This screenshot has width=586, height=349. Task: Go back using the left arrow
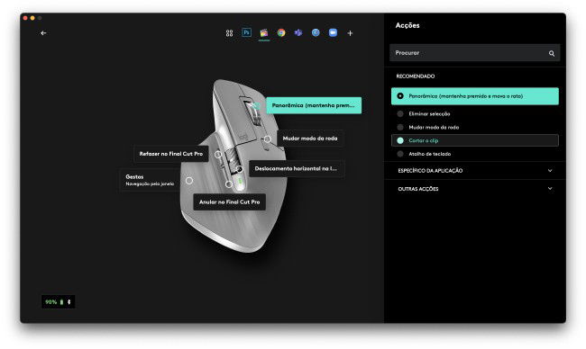click(43, 33)
